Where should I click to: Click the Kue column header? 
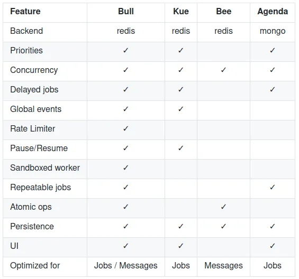[x=181, y=12]
